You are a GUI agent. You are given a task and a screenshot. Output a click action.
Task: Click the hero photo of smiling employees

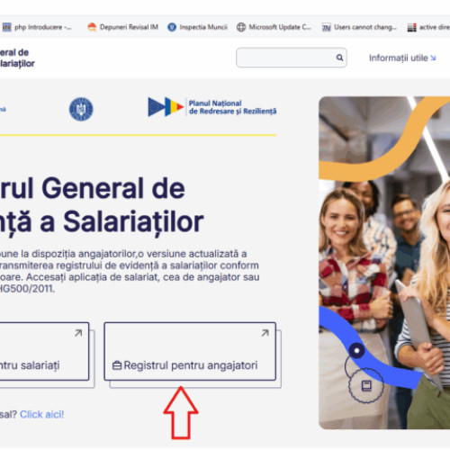point(384,263)
